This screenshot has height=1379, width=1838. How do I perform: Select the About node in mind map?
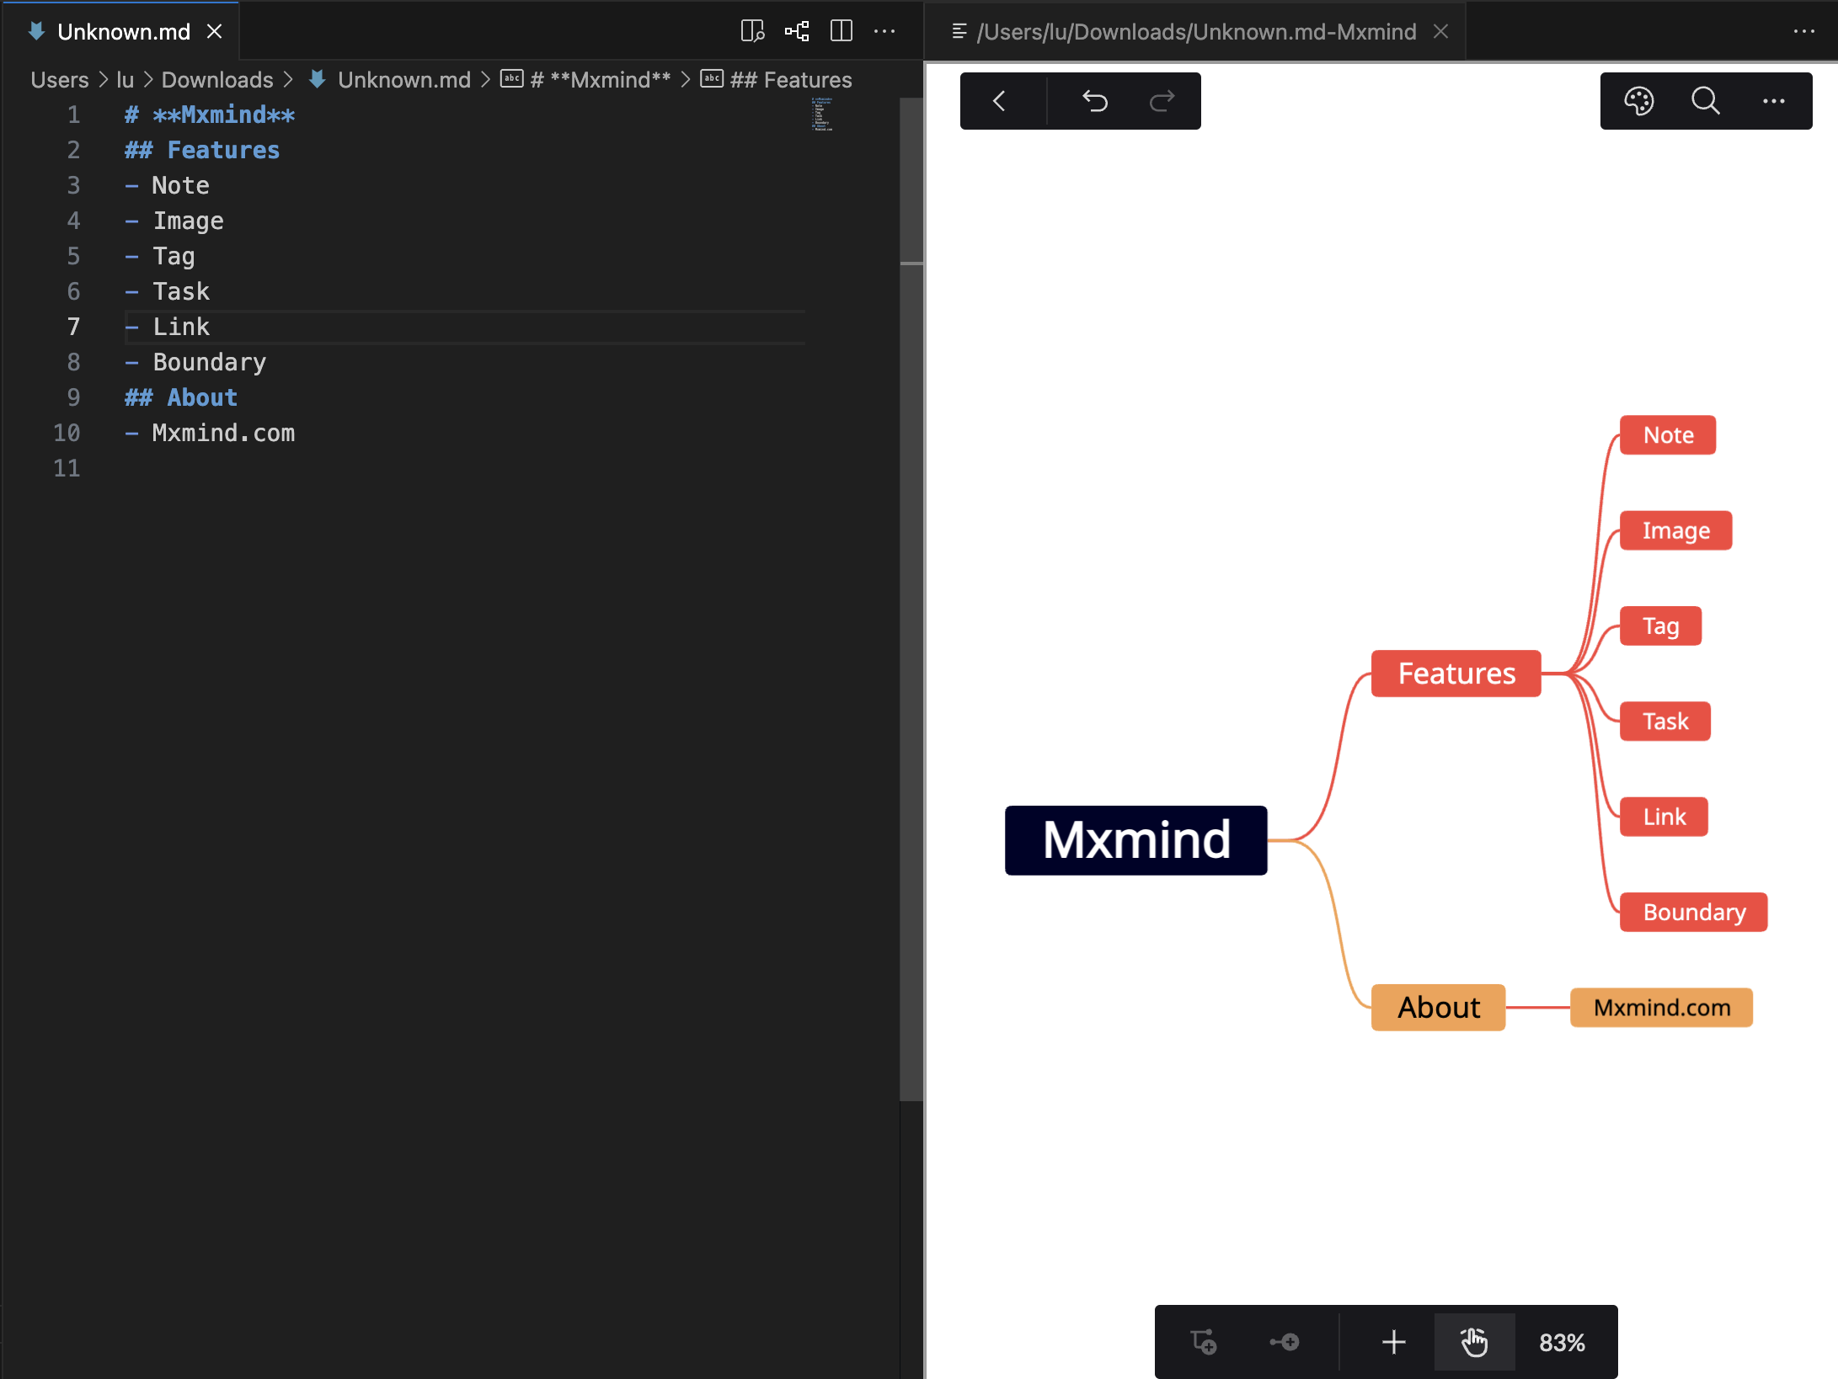(x=1439, y=1008)
